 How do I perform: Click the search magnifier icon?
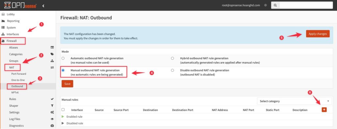click(x=275, y=5)
